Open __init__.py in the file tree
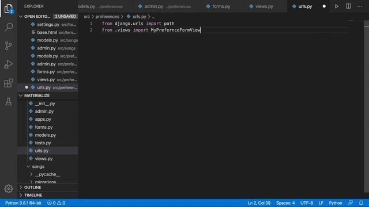 (48, 103)
